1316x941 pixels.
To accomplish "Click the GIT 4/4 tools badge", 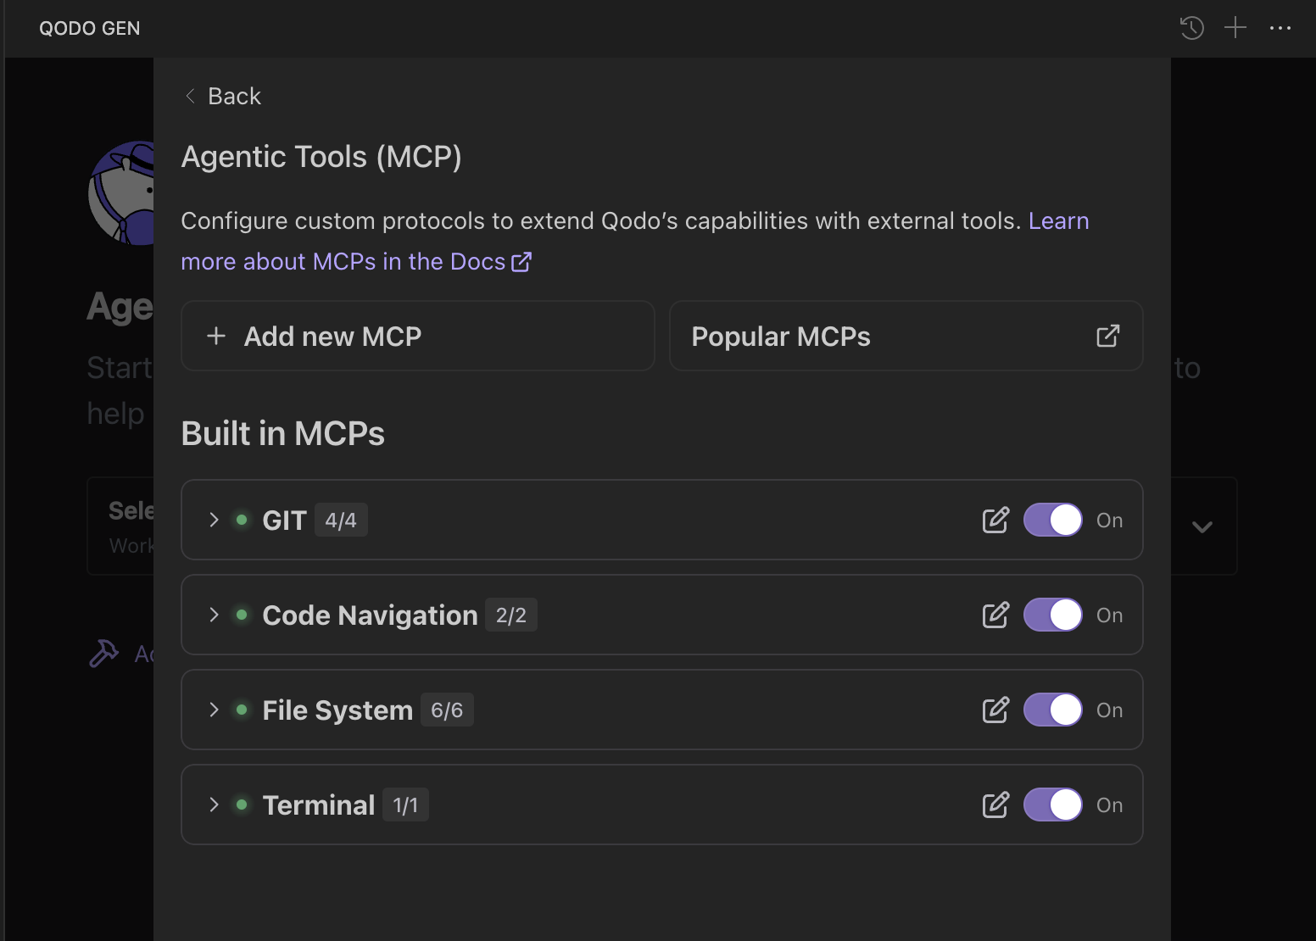I will [x=341, y=520].
